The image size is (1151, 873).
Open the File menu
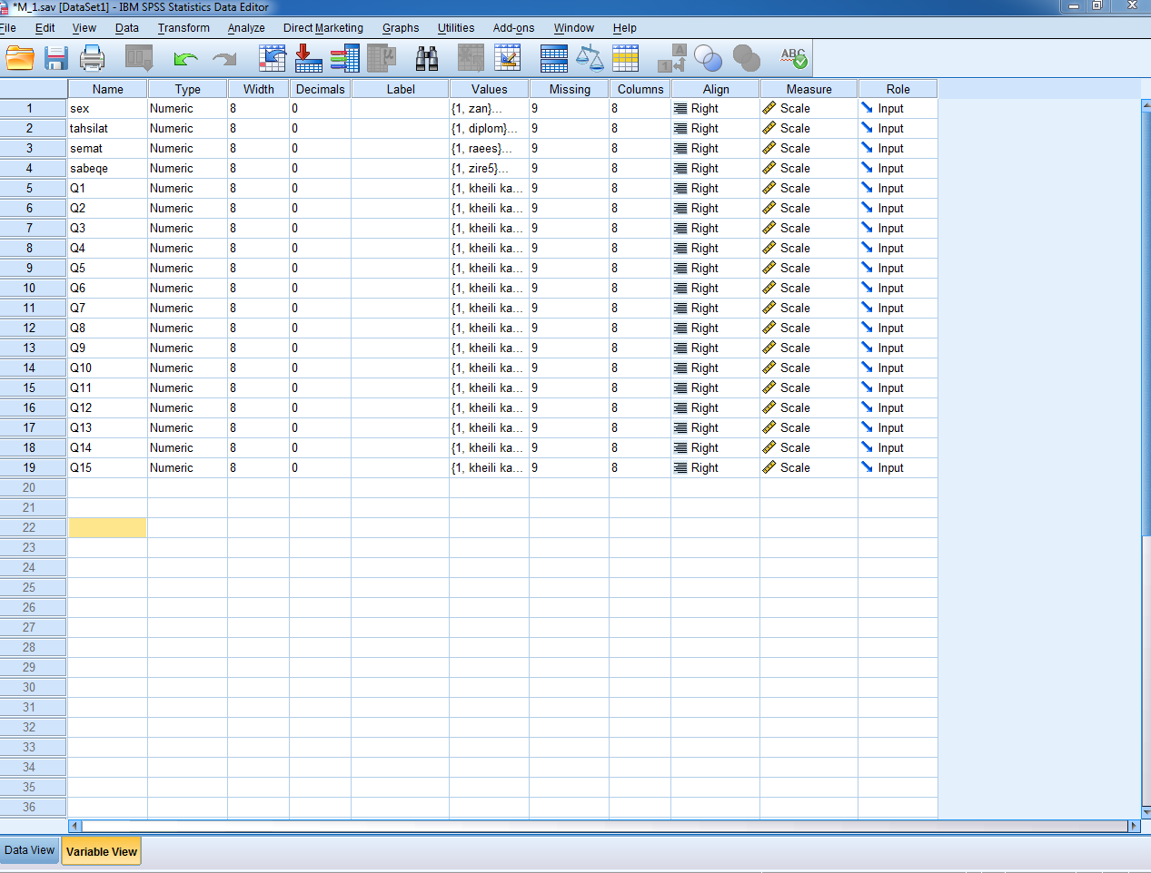pyautogui.click(x=8, y=28)
